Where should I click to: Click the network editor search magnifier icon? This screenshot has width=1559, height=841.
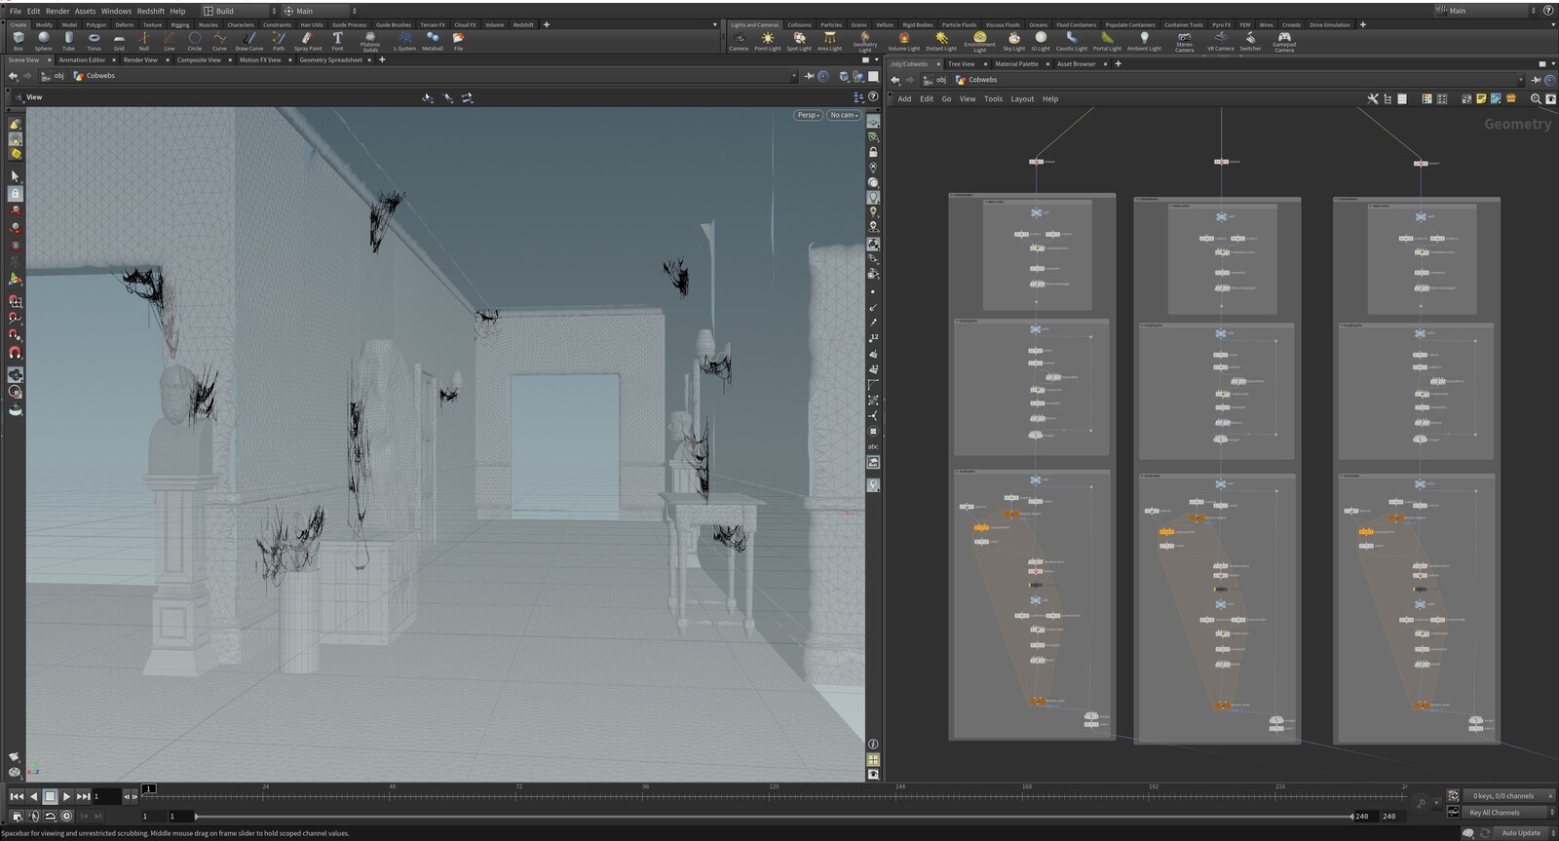pos(1536,98)
